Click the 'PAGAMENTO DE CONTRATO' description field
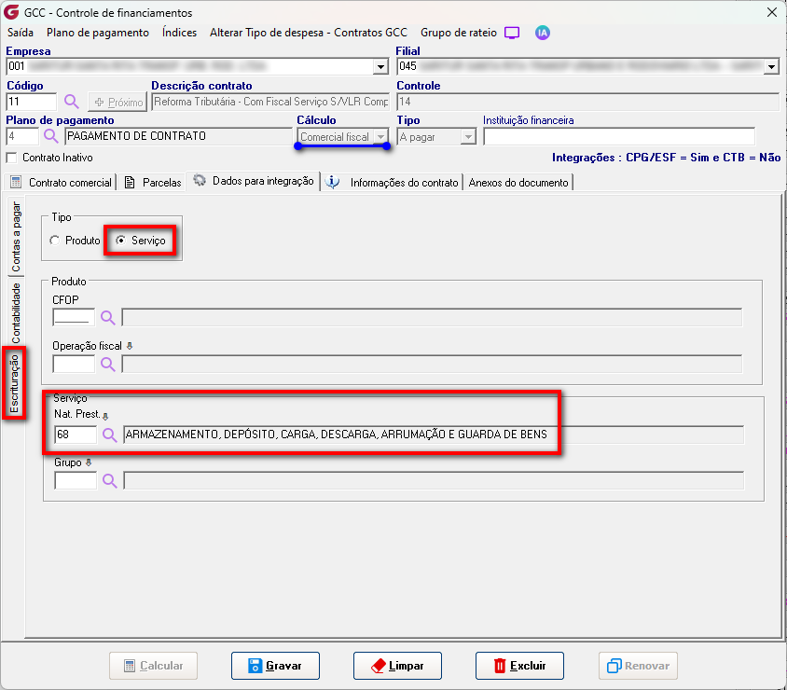 coord(178,136)
